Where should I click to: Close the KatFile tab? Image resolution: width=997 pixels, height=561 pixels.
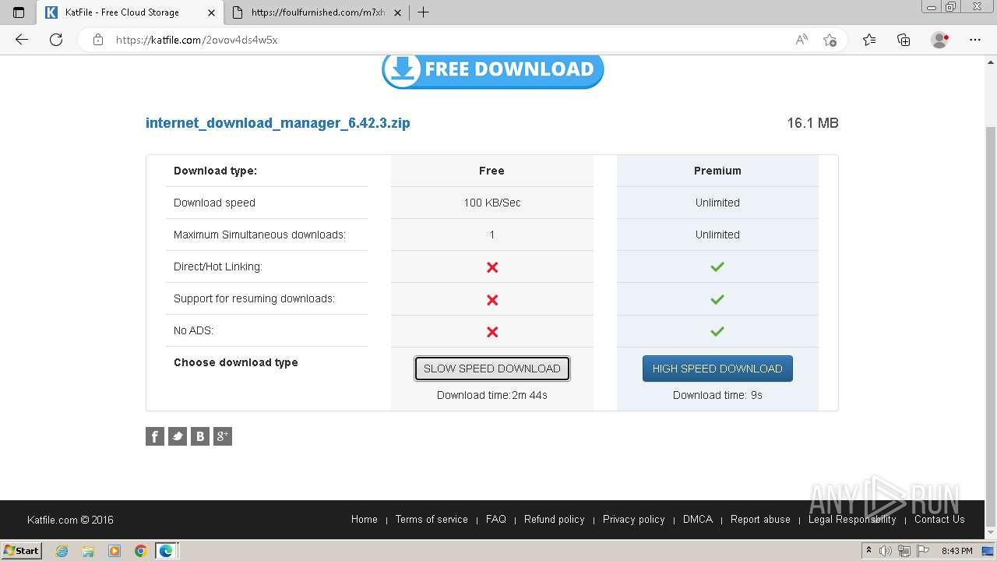tap(211, 12)
